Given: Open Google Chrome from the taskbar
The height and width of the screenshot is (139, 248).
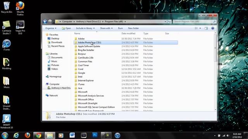Looking at the screenshot, I should point(38,136).
